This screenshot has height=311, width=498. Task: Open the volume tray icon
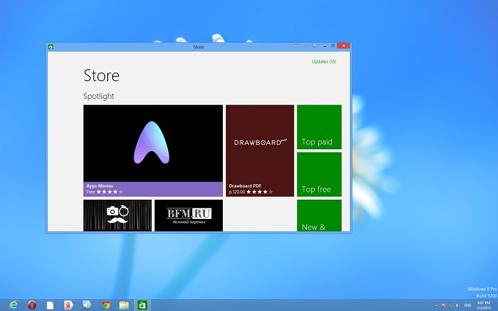(x=458, y=305)
